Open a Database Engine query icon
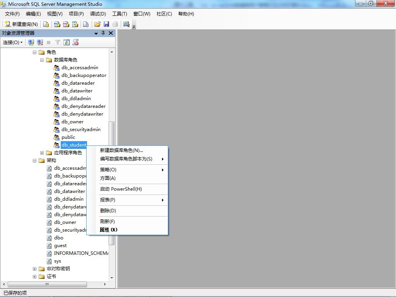 46,24
